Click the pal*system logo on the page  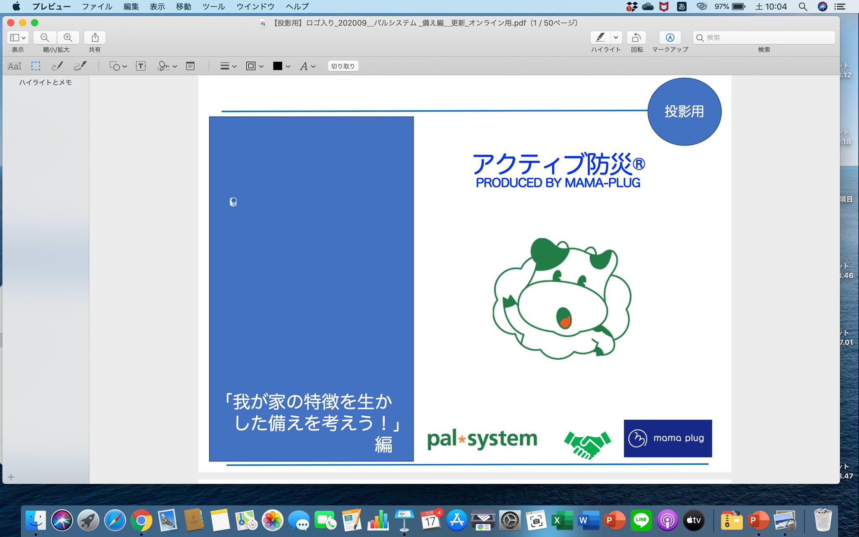coord(482,440)
